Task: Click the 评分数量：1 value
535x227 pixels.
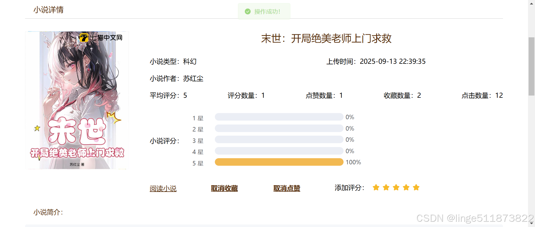Action: (x=246, y=96)
